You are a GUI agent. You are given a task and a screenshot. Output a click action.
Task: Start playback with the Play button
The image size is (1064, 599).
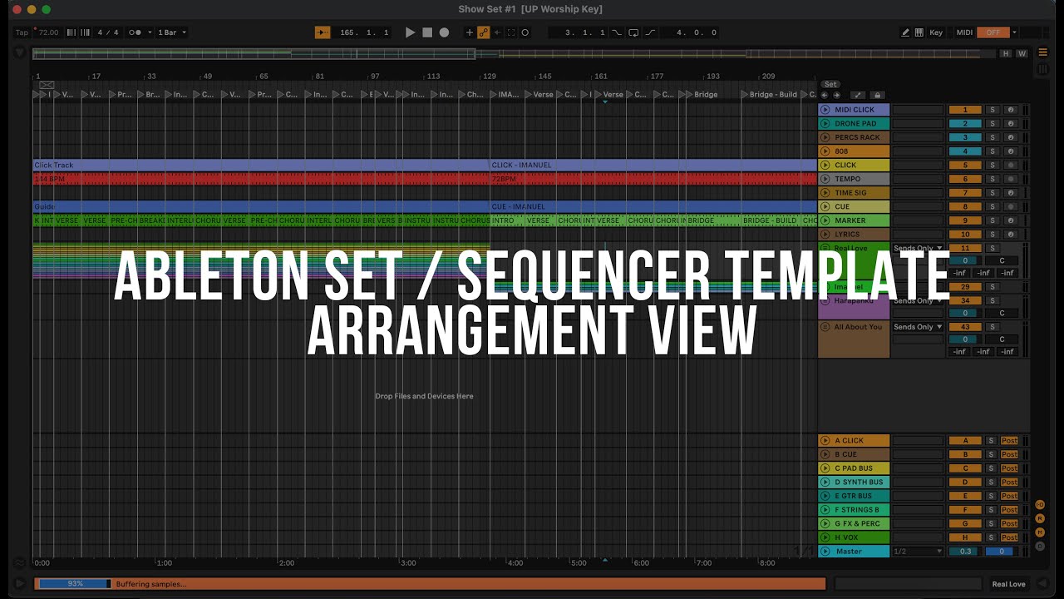[x=410, y=32]
